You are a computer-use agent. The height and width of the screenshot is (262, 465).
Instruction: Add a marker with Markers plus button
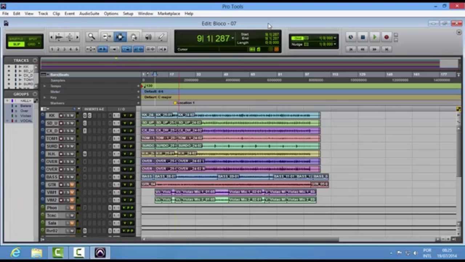[x=138, y=103]
